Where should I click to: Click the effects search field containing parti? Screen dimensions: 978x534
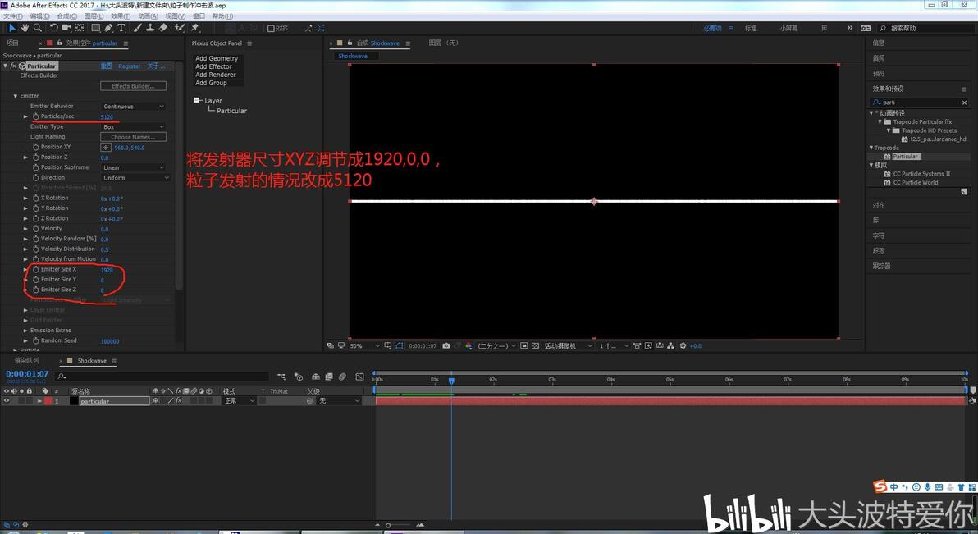pos(920,103)
